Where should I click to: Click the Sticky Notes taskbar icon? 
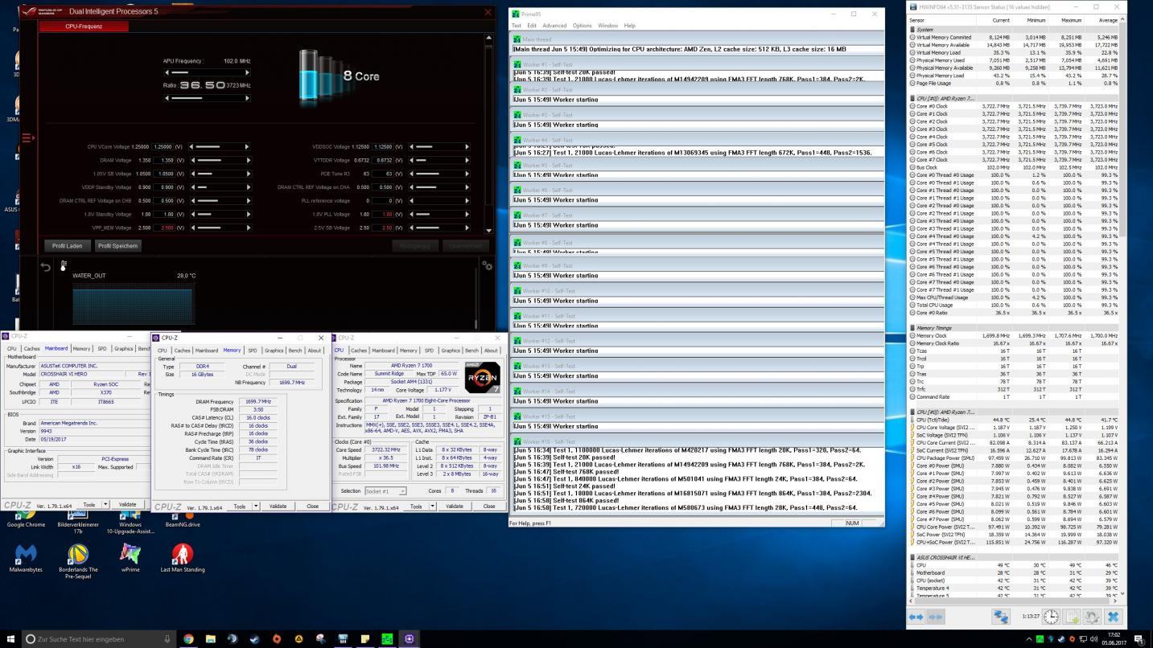[364, 639]
